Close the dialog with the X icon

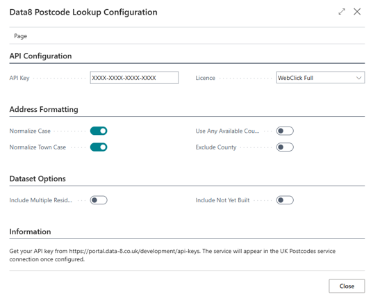pyautogui.click(x=357, y=12)
